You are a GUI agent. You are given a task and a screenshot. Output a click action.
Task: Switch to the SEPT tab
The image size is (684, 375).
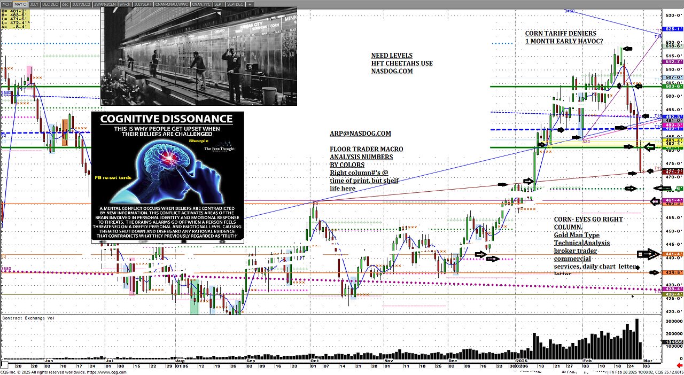(219, 4)
